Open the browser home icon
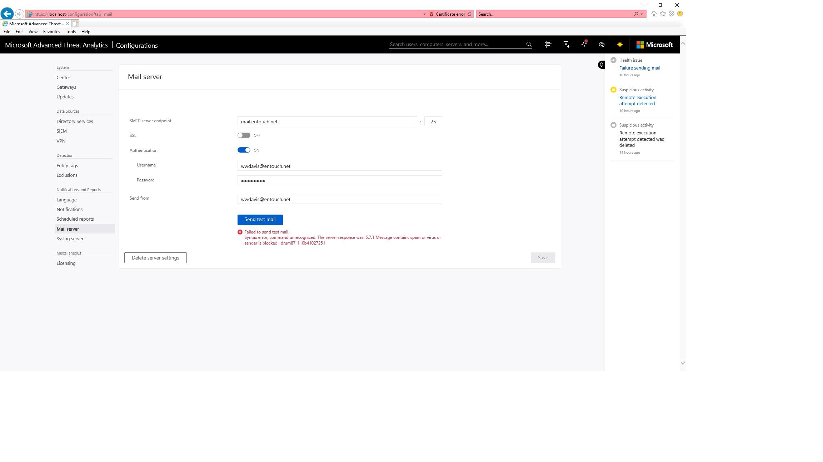This screenshot has width=823, height=462. [654, 14]
